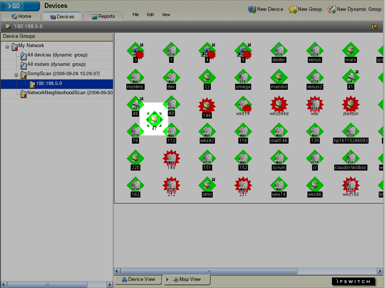Open the File menu
This screenshot has width=385, height=288.
coord(136,15)
